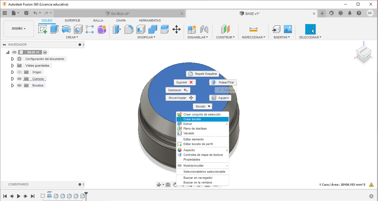Select the Press Pull tool in MODIFICAR

pyautogui.click(x=117, y=29)
